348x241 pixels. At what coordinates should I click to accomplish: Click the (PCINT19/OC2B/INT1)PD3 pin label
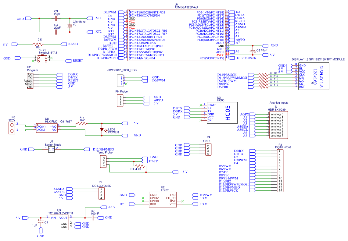(x=147, y=12)
